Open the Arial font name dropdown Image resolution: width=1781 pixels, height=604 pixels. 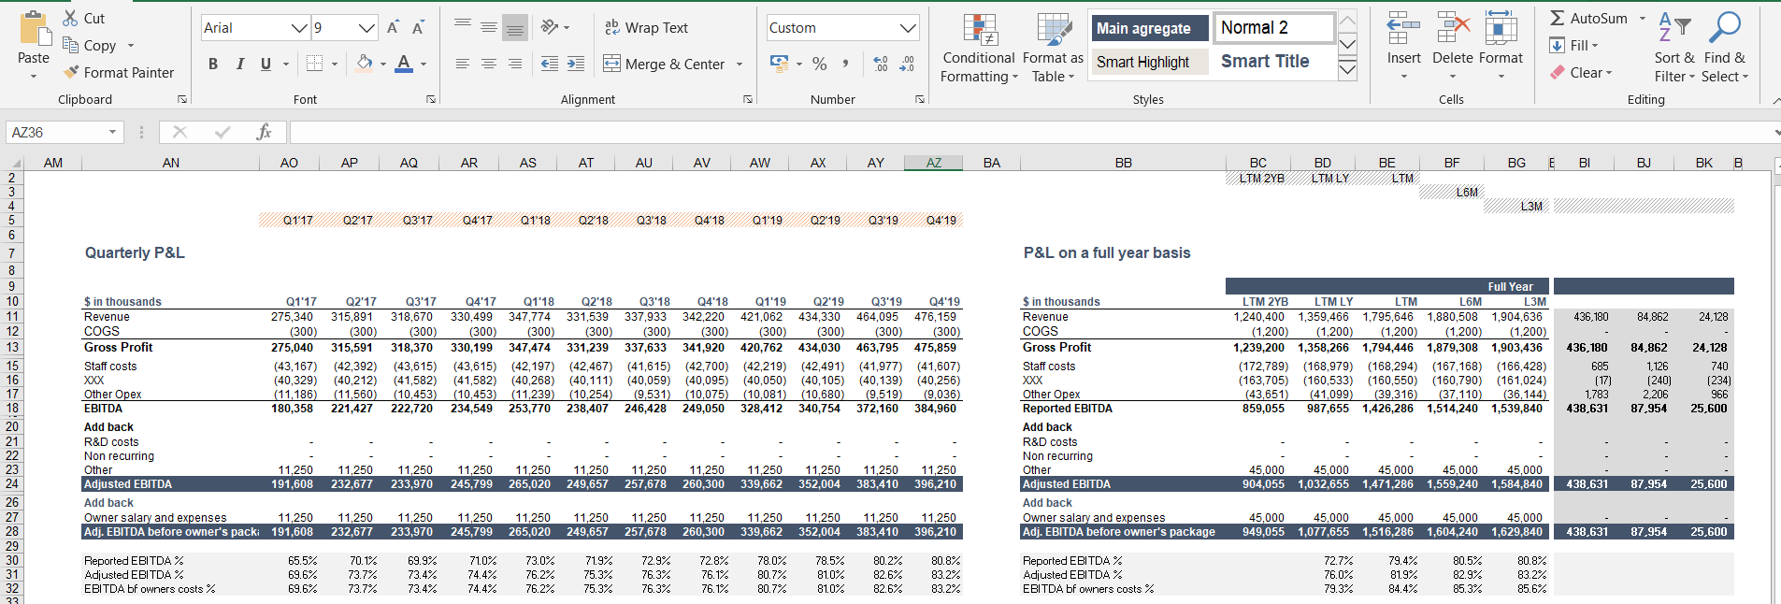click(299, 28)
